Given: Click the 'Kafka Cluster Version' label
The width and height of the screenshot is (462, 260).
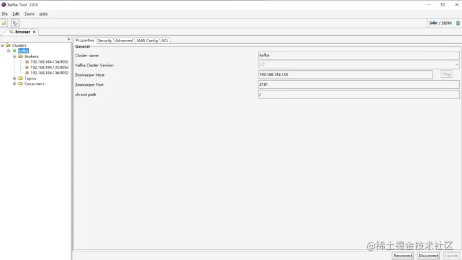Looking at the screenshot, I should 94,65.
